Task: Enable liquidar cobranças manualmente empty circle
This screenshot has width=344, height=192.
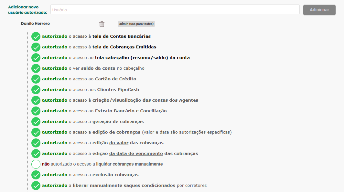Action: coord(36,164)
